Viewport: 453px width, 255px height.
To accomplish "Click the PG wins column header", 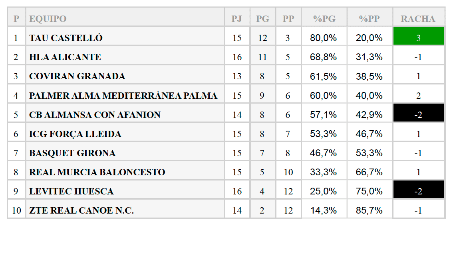I will [262, 19].
